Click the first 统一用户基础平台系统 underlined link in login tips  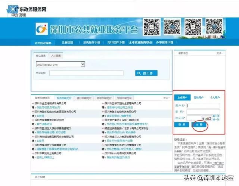200,149
